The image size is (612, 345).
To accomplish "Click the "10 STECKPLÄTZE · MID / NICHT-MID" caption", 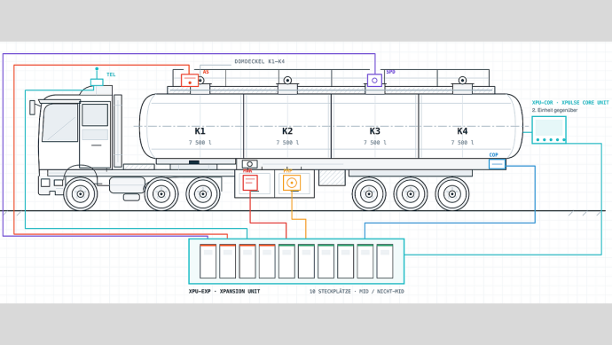I will 357,292.
